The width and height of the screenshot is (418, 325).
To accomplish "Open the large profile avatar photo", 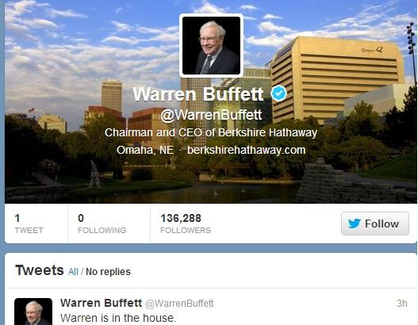I will click(212, 45).
